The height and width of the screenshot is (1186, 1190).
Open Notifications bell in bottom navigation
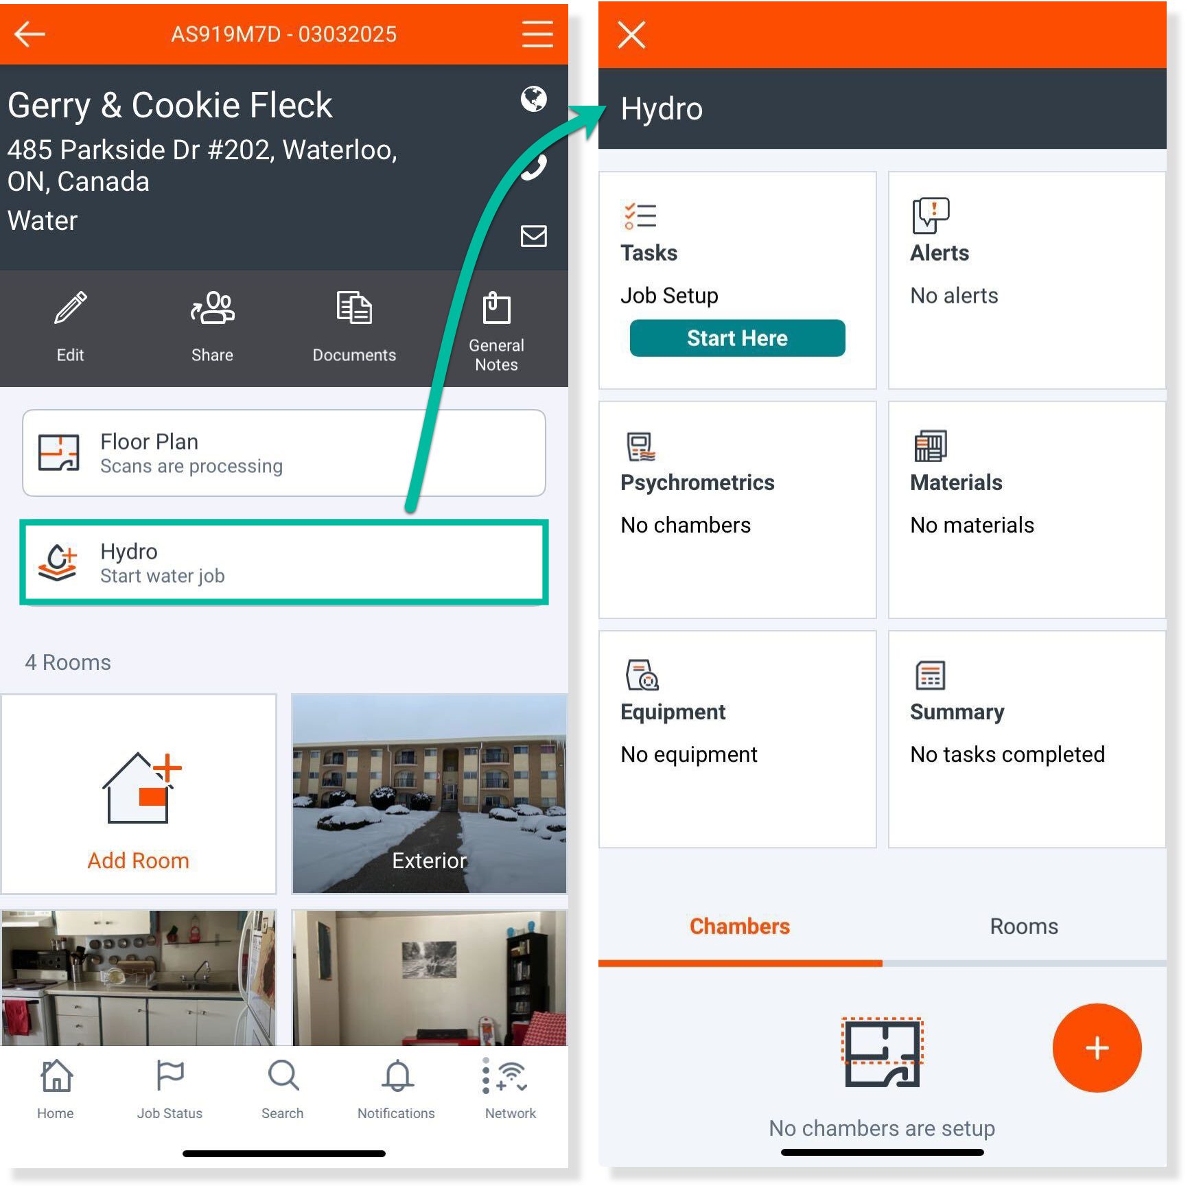point(396,1089)
